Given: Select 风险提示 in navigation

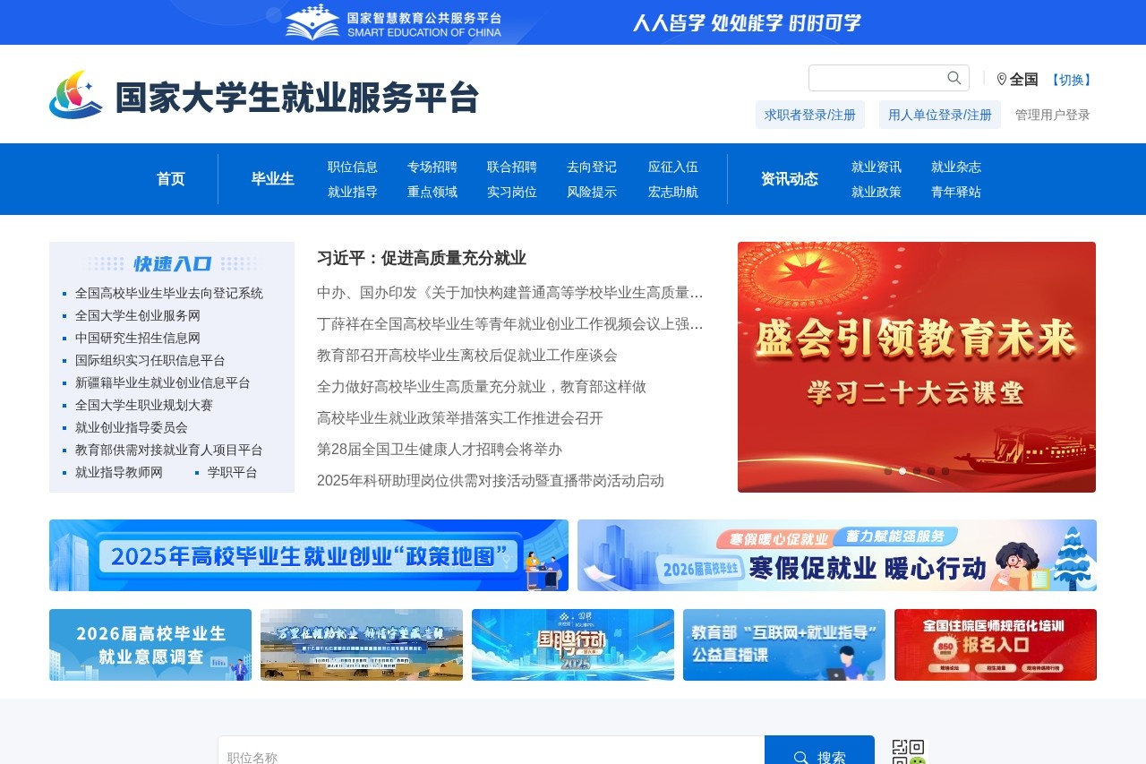Looking at the screenshot, I should [592, 192].
